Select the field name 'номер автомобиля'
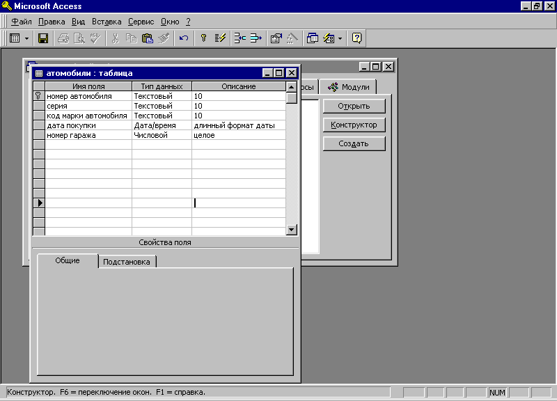Image resolution: width=557 pixels, height=401 pixels. tap(88, 96)
